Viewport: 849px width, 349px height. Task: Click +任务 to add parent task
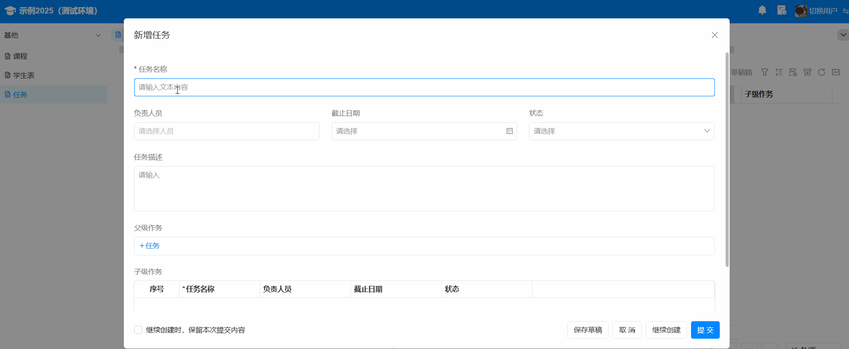[x=149, y=246]
